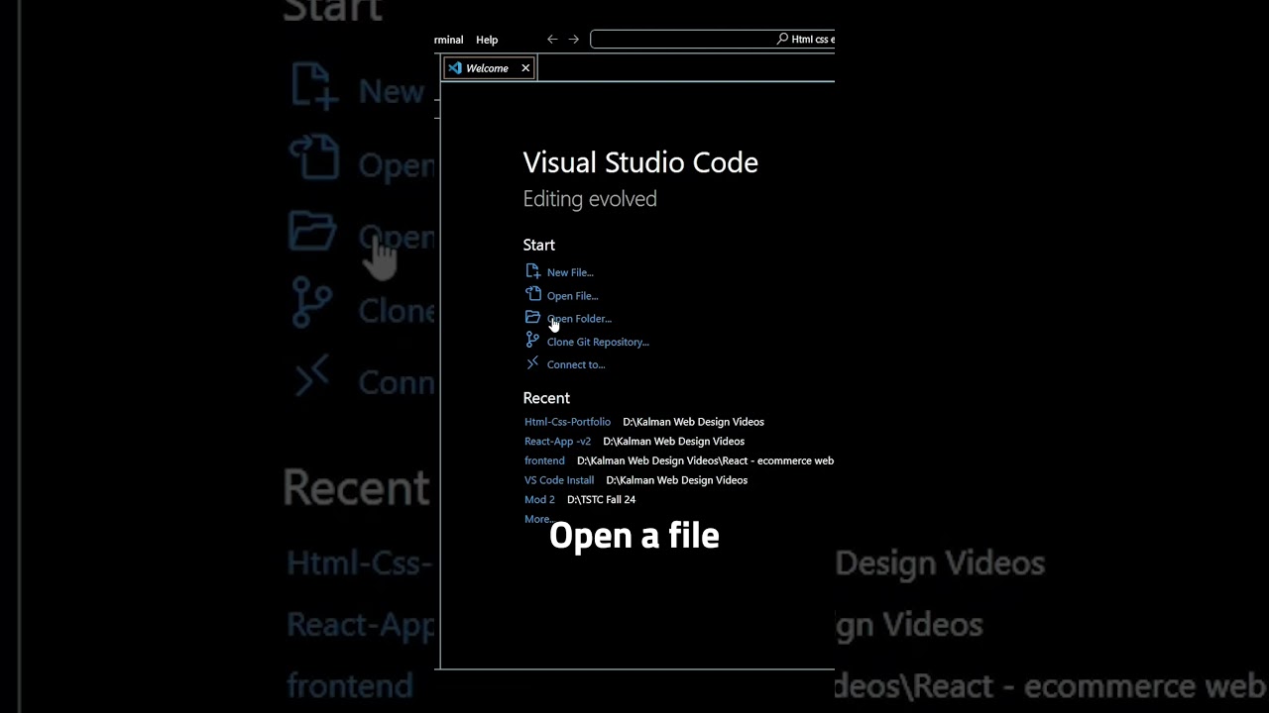Go forward with the right arrow

click(574, 40)
